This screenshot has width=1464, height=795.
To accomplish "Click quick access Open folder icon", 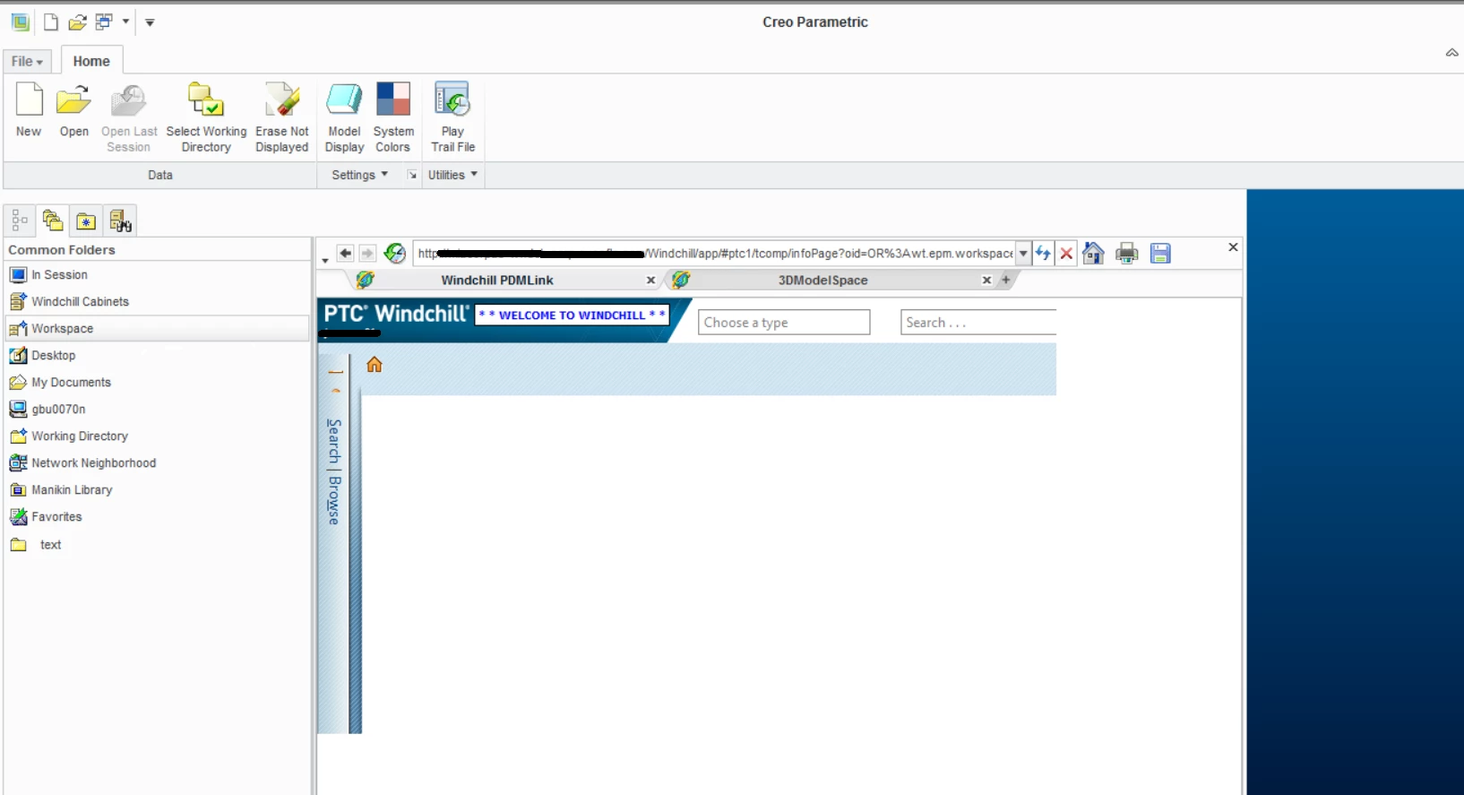I will [x=77, y=22].
